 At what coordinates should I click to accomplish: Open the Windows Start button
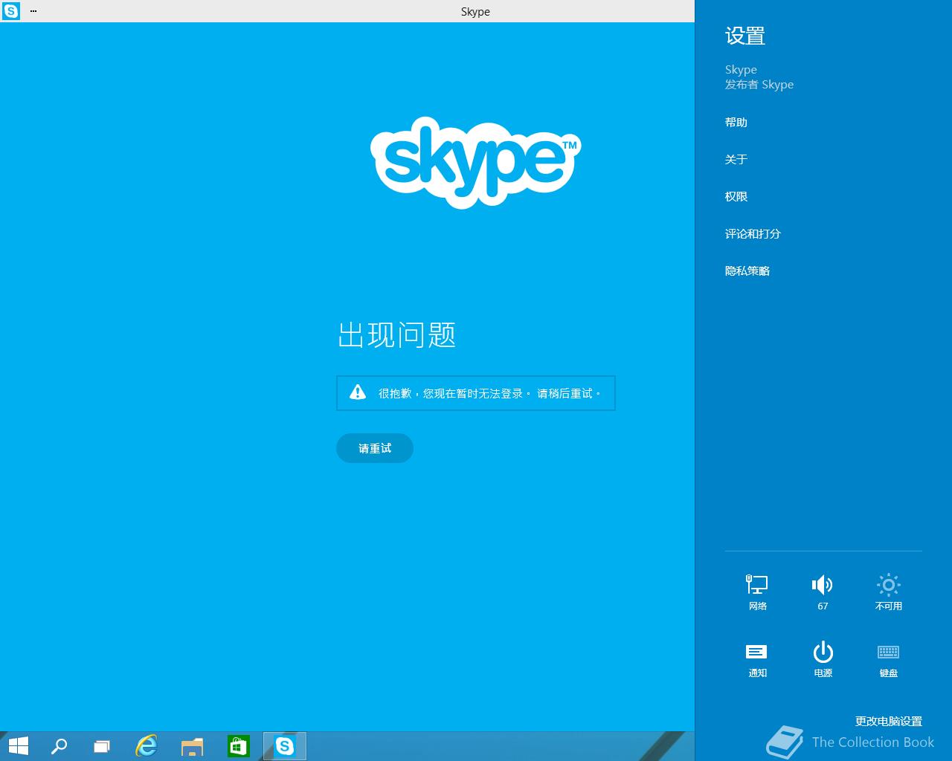pyautogui.click(x=18, y=746)
